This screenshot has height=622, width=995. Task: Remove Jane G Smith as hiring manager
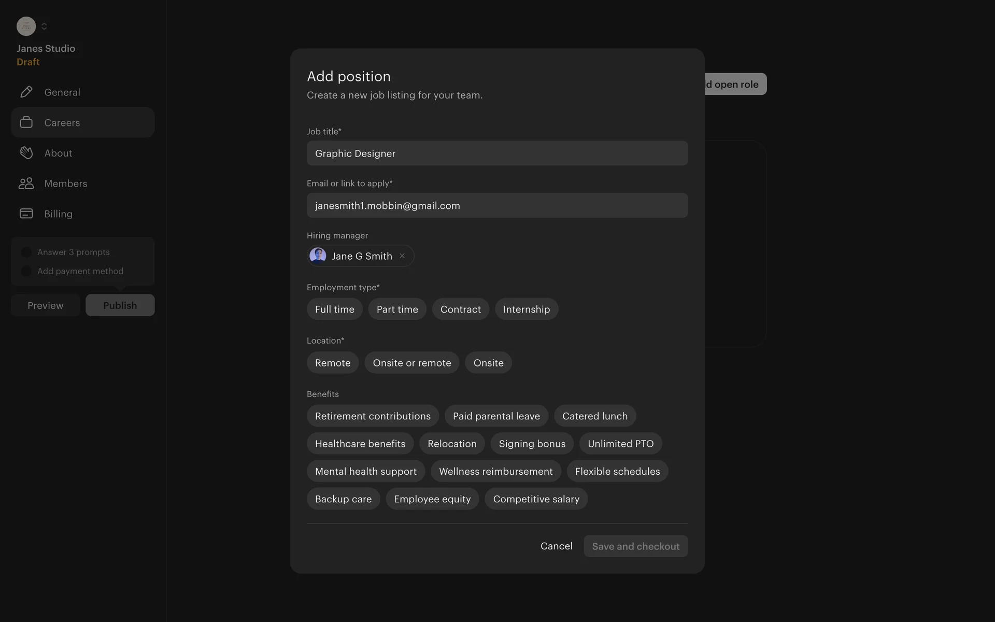[402, 256]
